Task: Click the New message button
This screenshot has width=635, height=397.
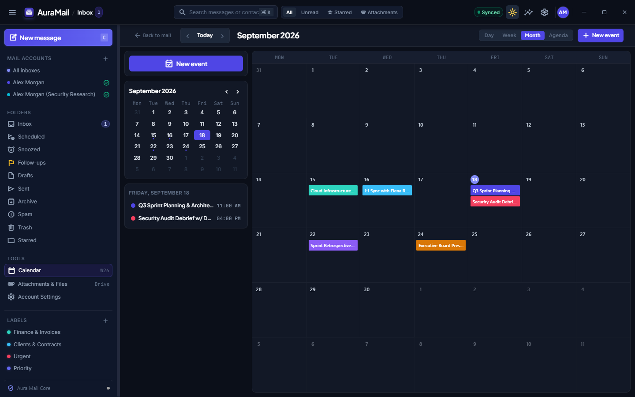Action: point(58,37)
